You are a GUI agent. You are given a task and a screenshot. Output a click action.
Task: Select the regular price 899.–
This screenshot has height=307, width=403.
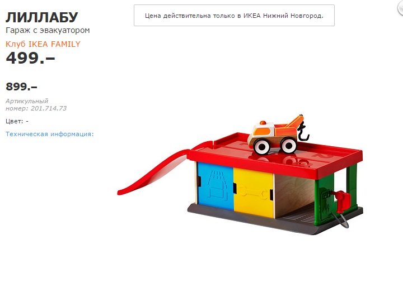tap(22, 87)
